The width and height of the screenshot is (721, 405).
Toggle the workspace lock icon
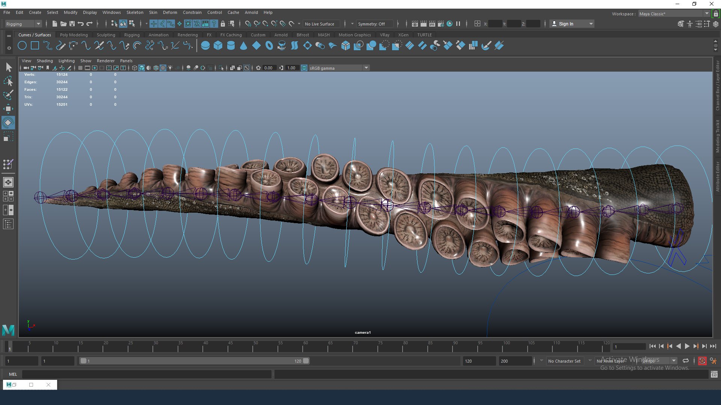tap(716, 13)
